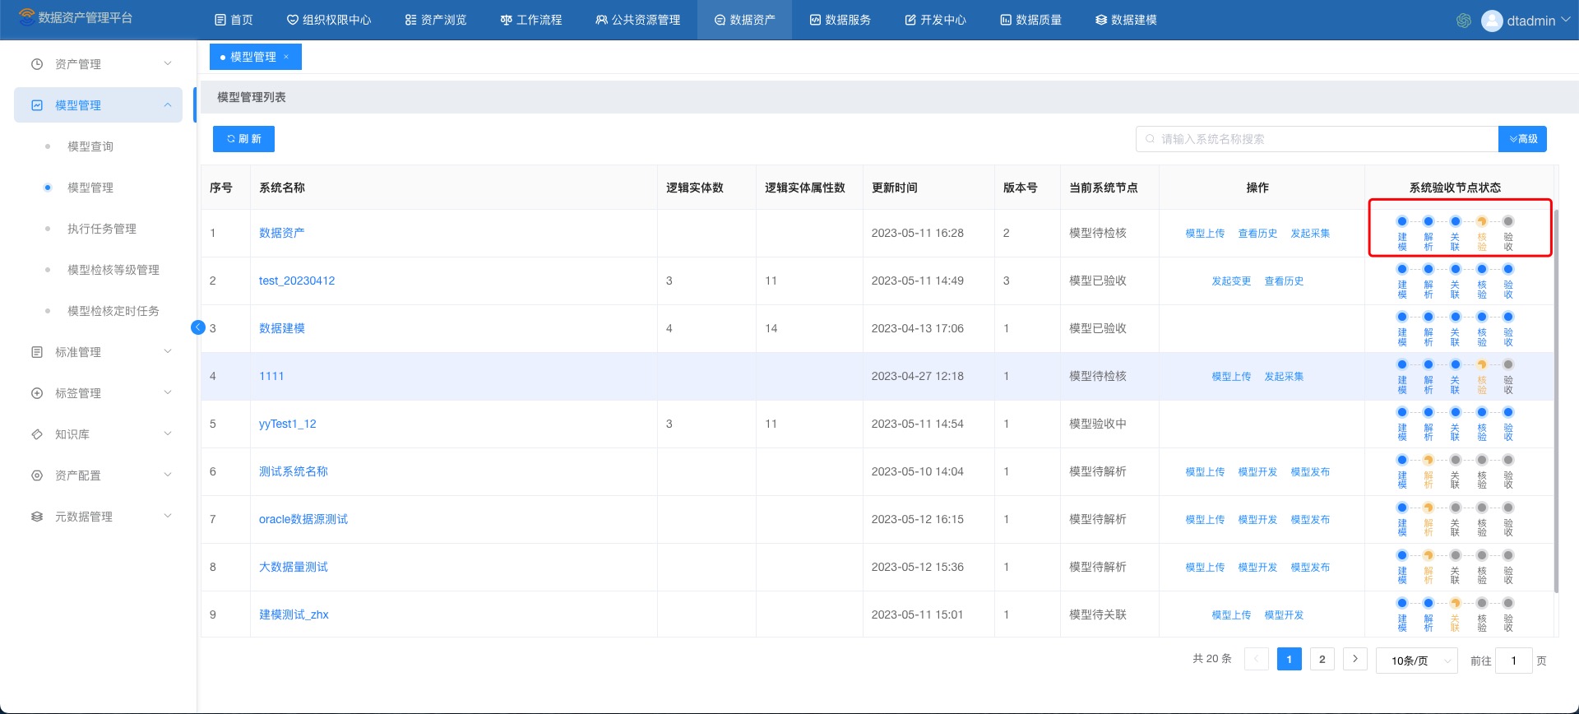Open the dtadmin user dropdown arrow
The image size is (1579, 714).
point(1565,21)
